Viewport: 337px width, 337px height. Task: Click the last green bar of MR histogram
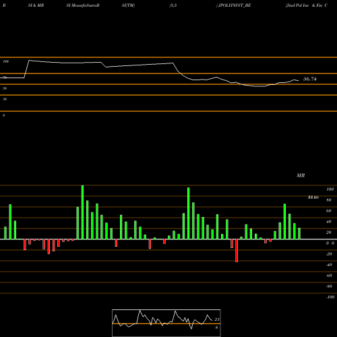pyautogui.click(x=299, y=234)
